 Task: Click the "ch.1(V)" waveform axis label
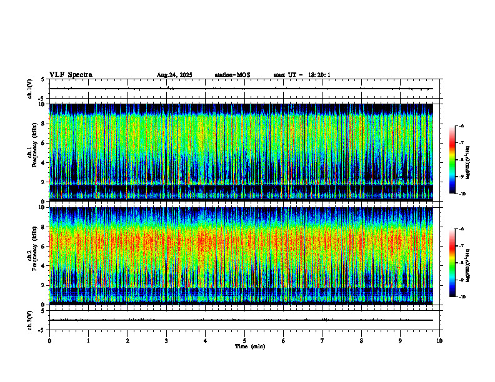29,89
